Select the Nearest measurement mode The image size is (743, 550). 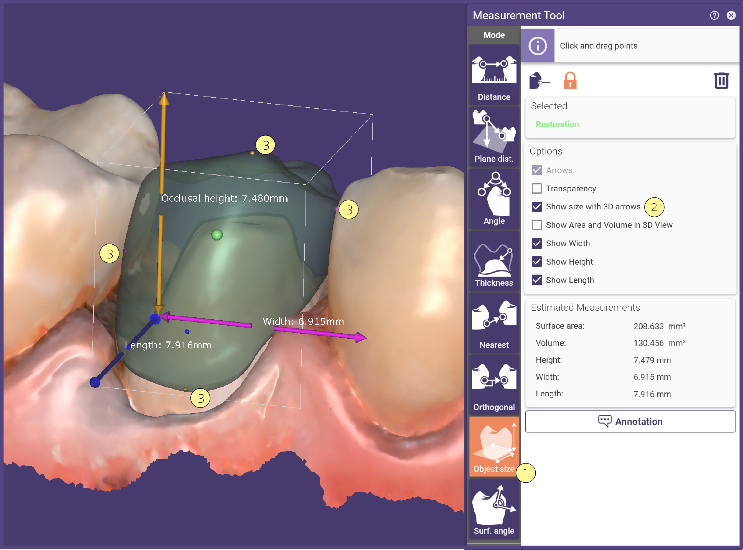494,322
